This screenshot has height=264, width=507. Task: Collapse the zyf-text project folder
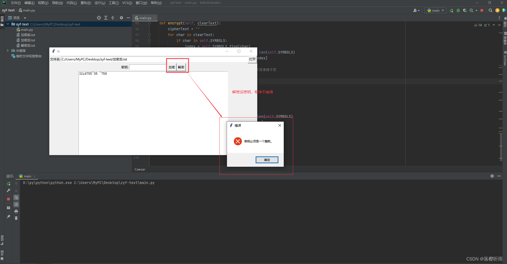(x=8, y=24)
